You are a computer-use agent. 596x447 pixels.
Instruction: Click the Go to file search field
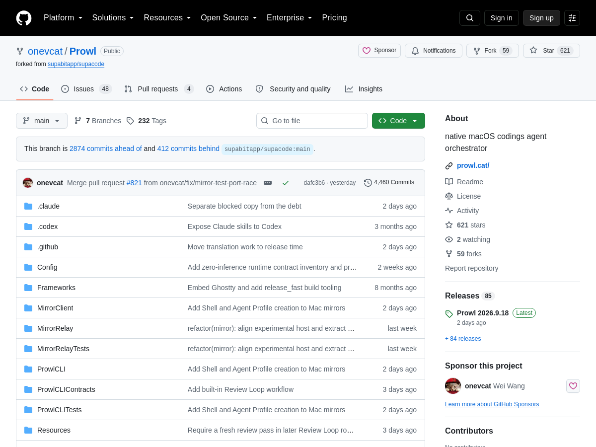point(312,121)
